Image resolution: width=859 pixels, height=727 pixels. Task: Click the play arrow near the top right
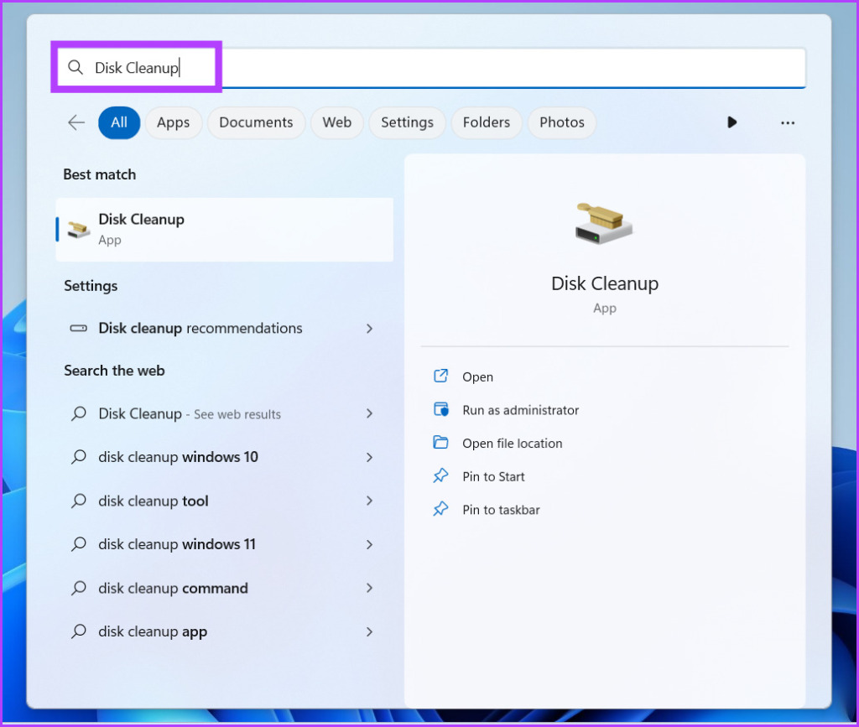coord(731,122)
